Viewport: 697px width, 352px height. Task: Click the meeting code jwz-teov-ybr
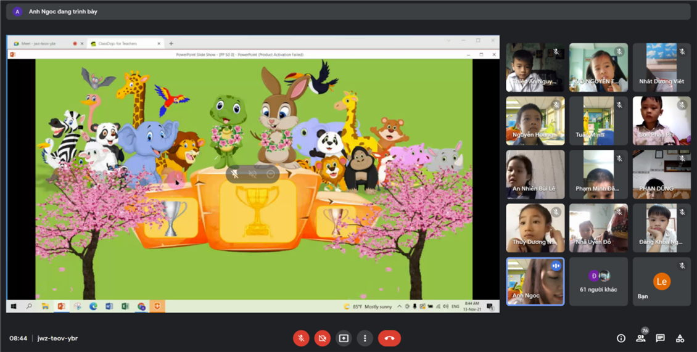click(x=58, y=338)
